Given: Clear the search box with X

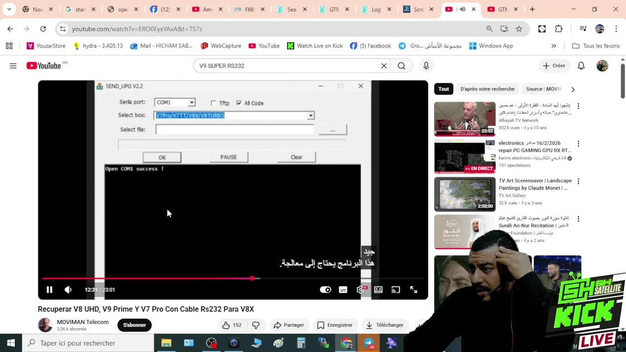Looking at the screenshot, I should (384, 66).
